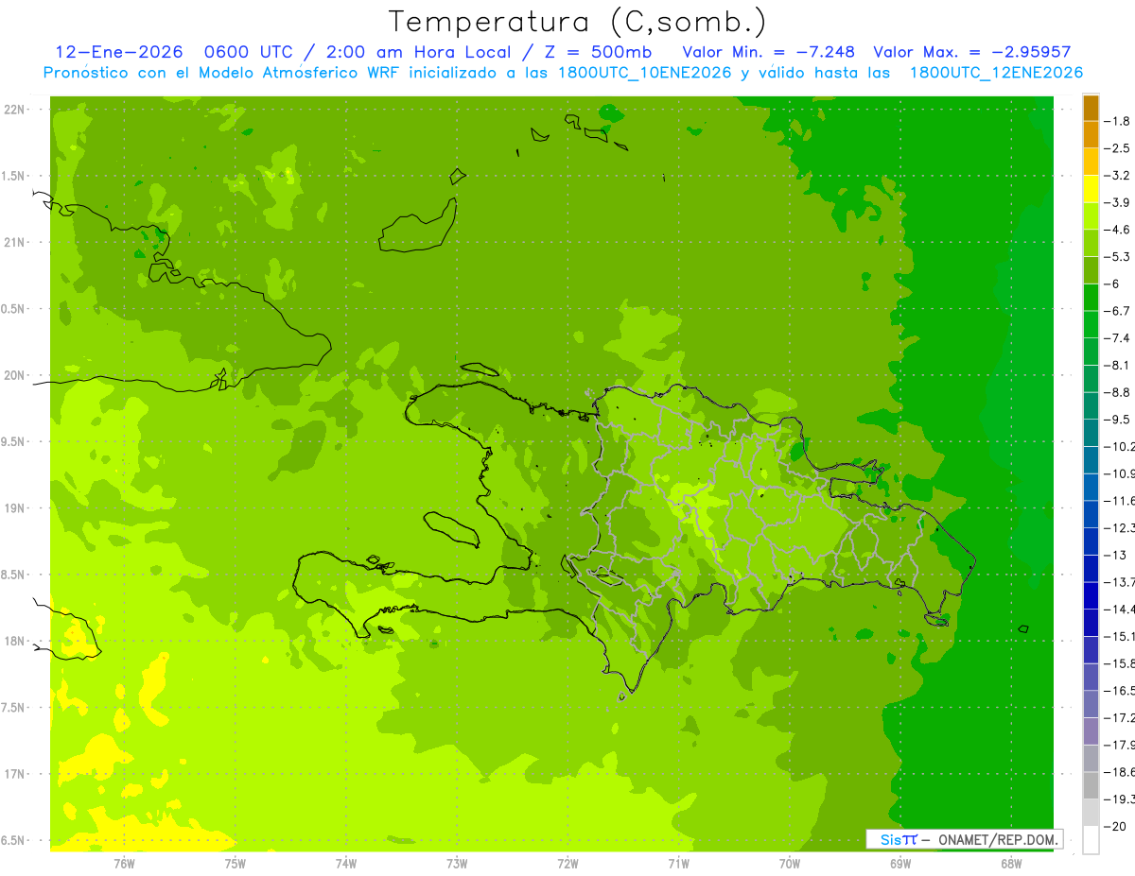Screen dimensions: 1135x876
Task: Click the '20N' latitude axis label
Action: (x=15, y=375)
